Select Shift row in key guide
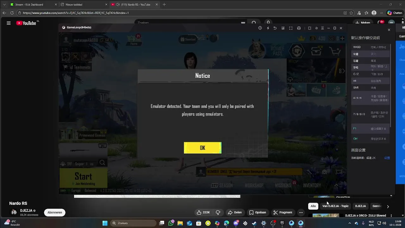 pos(371,88)
